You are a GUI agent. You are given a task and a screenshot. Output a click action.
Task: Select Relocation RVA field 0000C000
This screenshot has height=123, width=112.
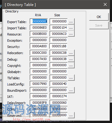click(x=39, y=53)
